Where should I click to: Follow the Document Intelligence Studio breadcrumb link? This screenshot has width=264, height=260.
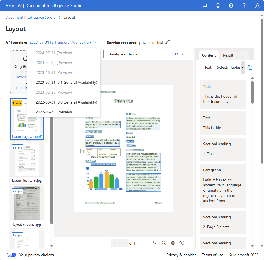[x=30, y=17]
